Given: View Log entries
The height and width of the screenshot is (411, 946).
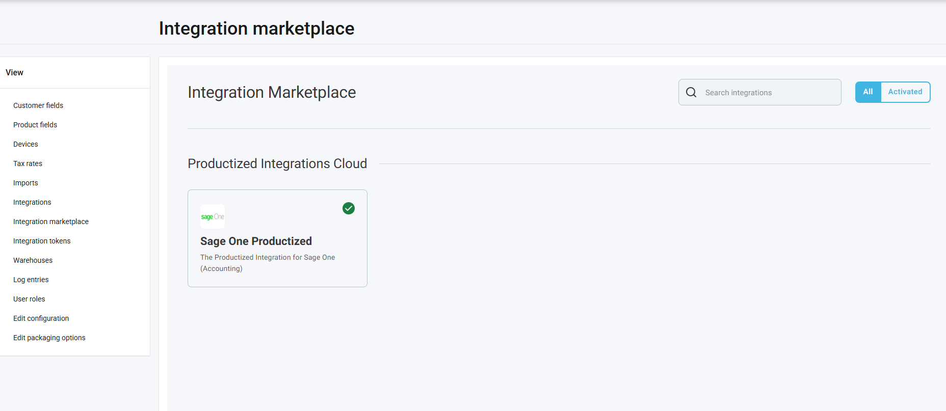Looking at the screenshot, I should pyautogui.click(x=31, y=280).
